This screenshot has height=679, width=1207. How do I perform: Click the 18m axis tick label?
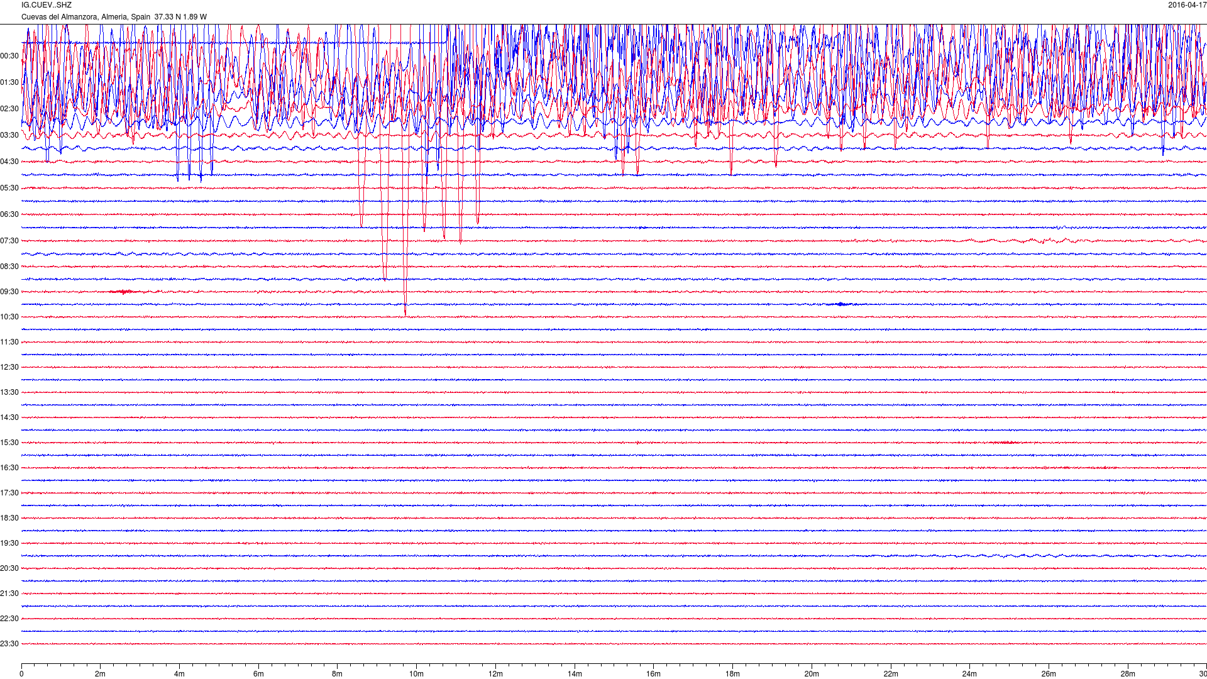tap(732, 674)
